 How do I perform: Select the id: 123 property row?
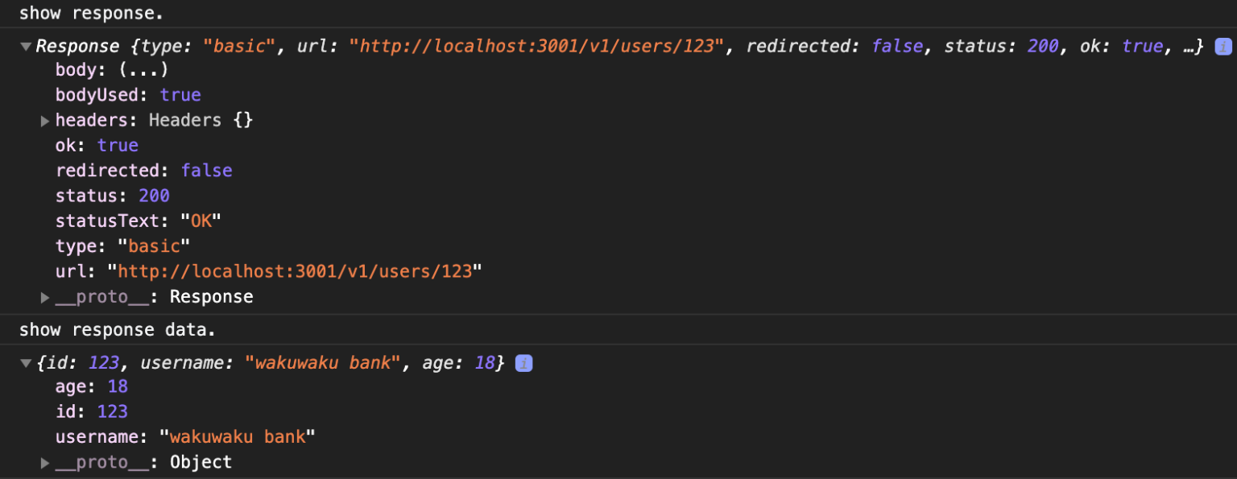91,412
